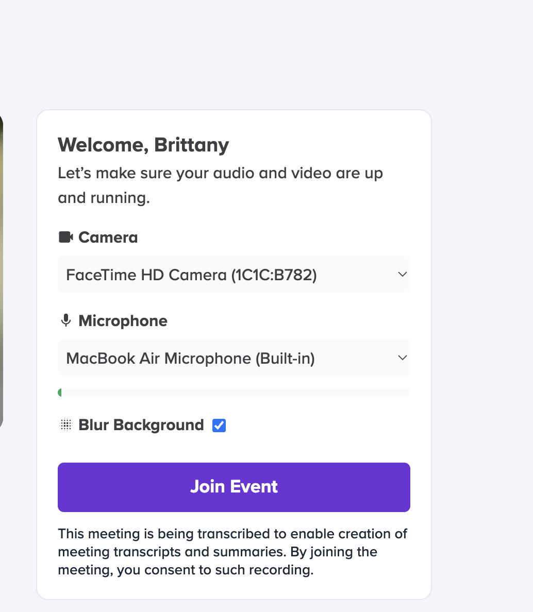Click the Camera section label
This screenshot has height=612, width=533.
click(108, 237)
